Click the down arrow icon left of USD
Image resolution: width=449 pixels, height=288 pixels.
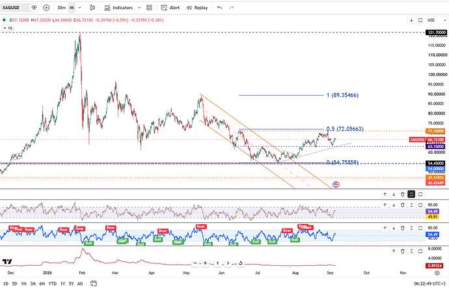click(411, 20)
